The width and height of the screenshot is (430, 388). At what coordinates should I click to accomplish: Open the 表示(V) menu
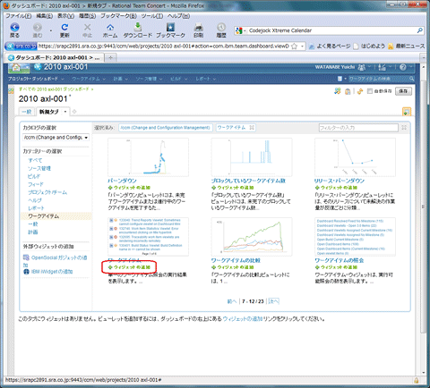pyautogui.click(x=65, y=16)
